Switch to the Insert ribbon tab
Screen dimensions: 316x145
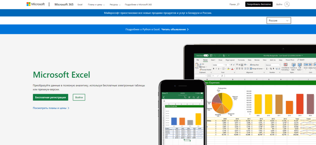(x=213, y=60)
